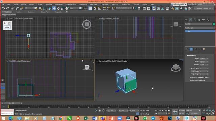The width and height of the screenshot is (216, 121).
Task: Toggle the 3D Snaps button
Action: tap(95, 8)
